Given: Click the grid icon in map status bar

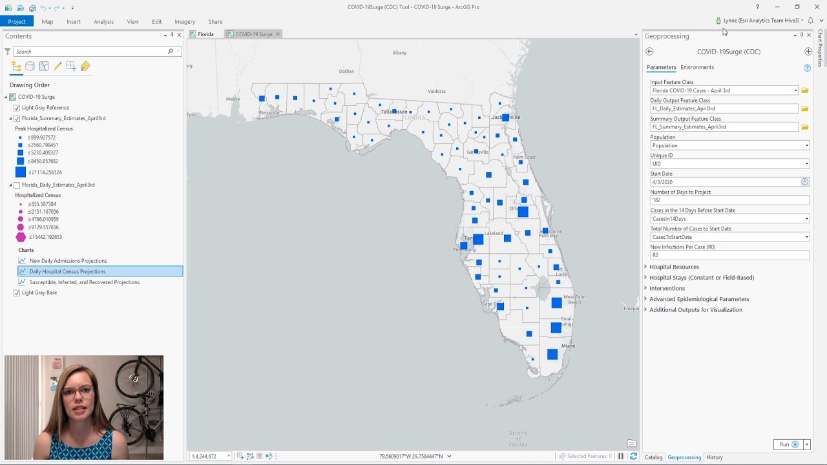Looking at the screenshot, I should pyautogui.click(x=259, y=456).
